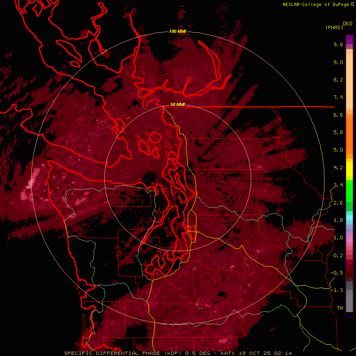Click the DKD legend heading
Screen dimensions: 356x356
coord(348,24)
